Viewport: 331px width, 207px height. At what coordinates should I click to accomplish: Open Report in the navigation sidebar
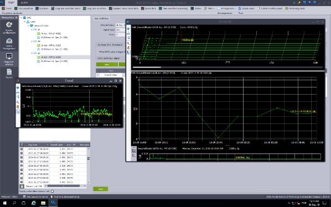[x=9, y=74]
